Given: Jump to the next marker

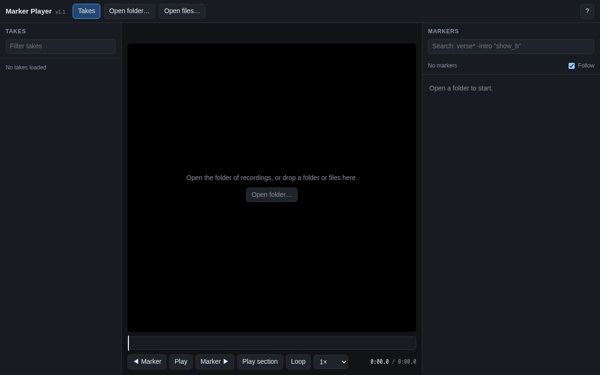Looking at the screenshot, I should click(x=215, y=362).
